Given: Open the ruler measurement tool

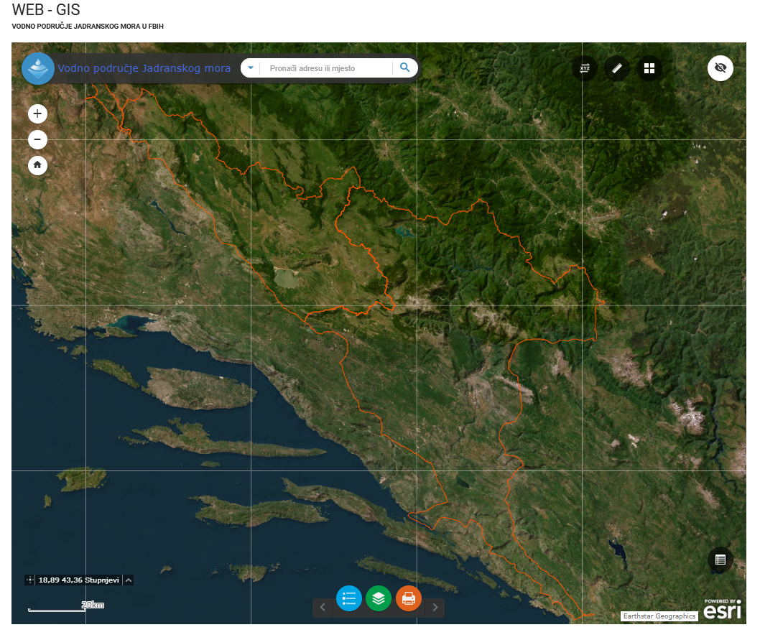Looking at the screenshot, I should tap(617, 68).
